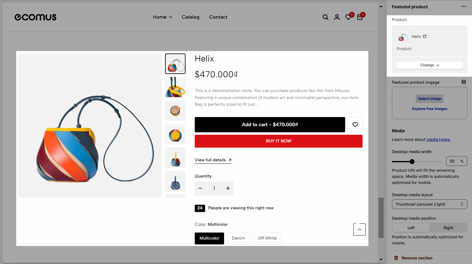The image size is (472, 264).
Task: Click Remove section button
Action: pos(413,258)
